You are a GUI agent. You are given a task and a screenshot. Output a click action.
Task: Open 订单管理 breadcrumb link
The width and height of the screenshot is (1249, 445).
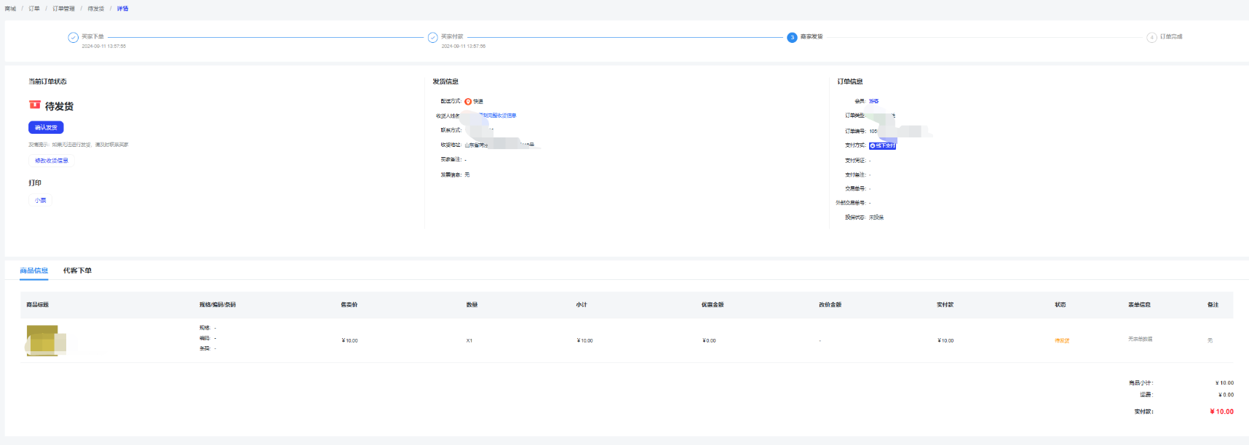click(63, 9)
